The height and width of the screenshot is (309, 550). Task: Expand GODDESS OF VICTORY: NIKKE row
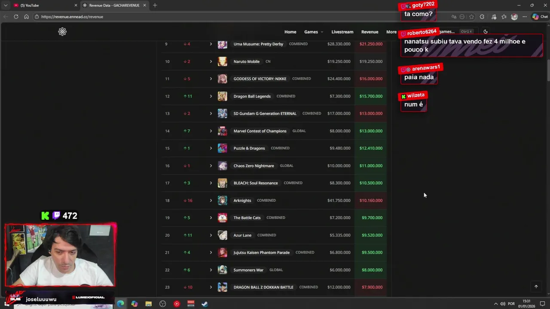point(211,79)
